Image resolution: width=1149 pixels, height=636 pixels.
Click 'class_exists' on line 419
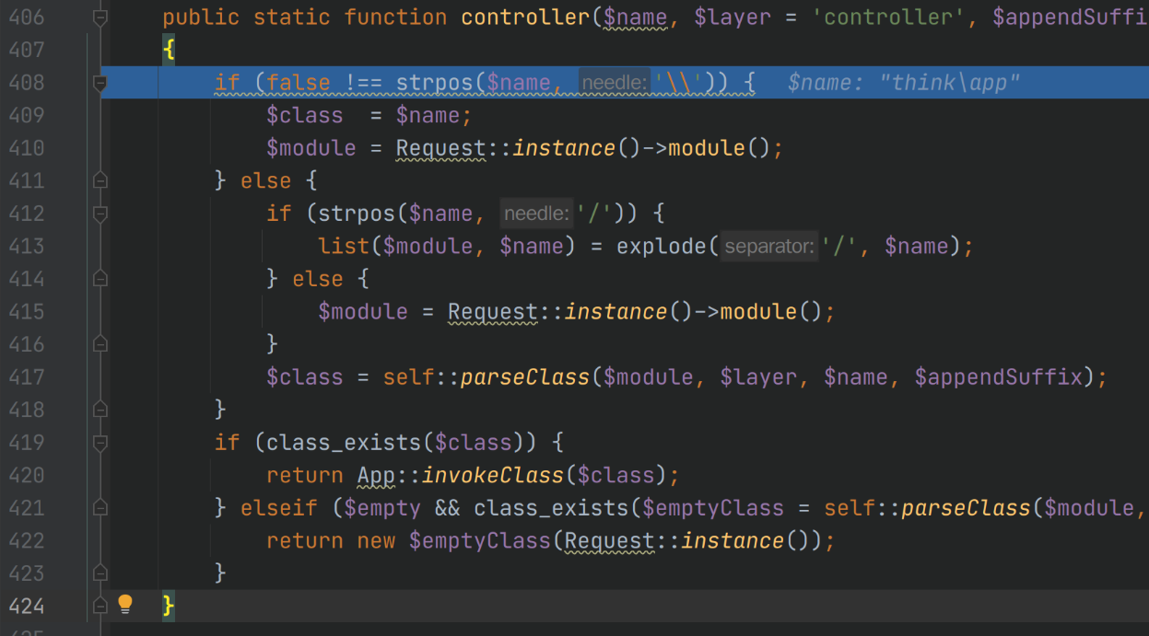344,443
